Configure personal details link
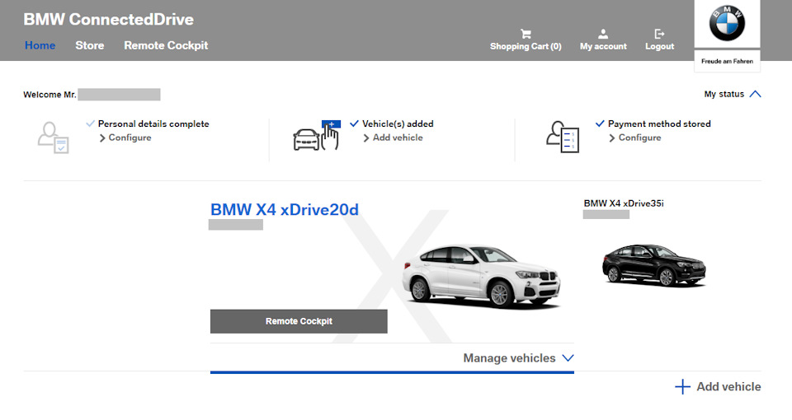 (130, 138)
